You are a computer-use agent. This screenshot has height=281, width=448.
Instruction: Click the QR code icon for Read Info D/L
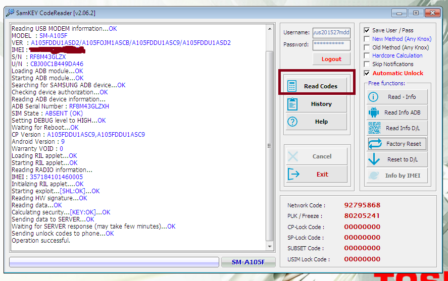pyautogui.click(x=374, y=128)
